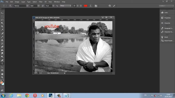Select the Zoom tool
The image size is (175, 98).
point(2,77)
